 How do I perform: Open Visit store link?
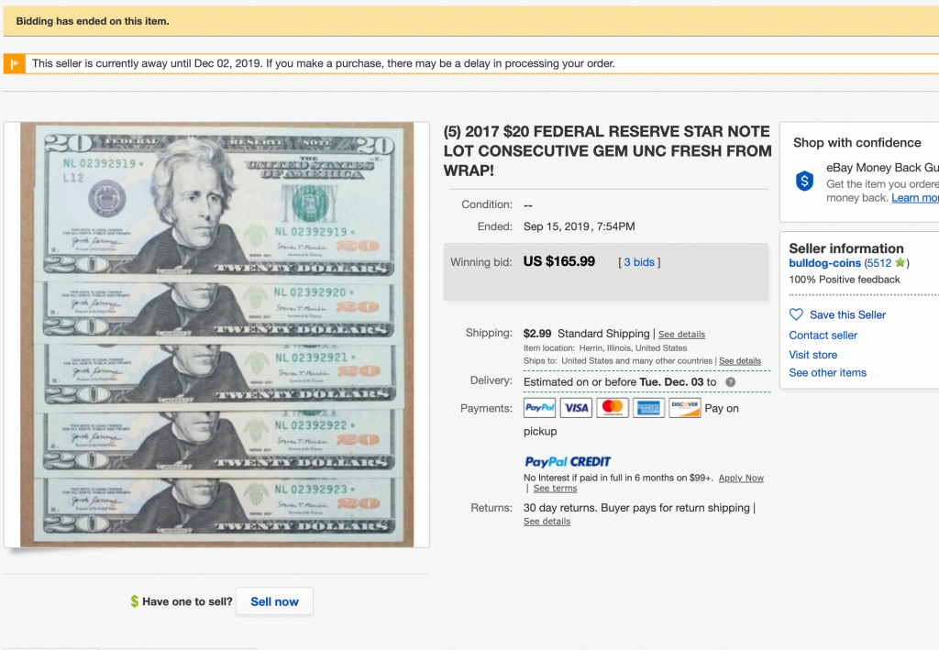click(x=812, y=355)
